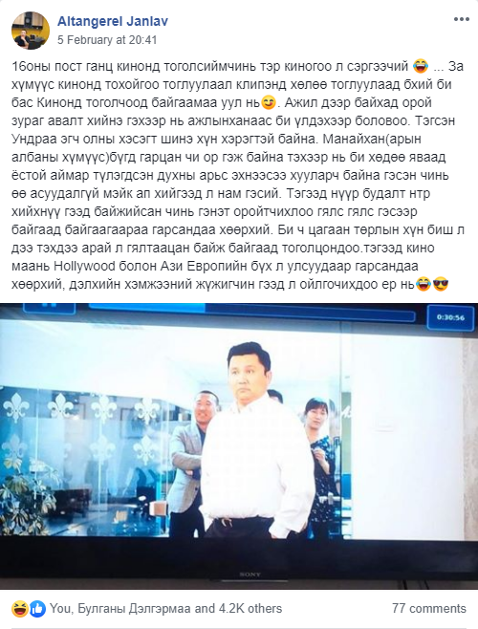Open the Altangerel Janlav profile name link
478x629 pixels.
point(113,21)
